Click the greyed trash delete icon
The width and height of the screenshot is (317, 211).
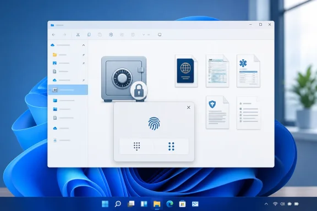pyautogui.click(x=133, y=35)
